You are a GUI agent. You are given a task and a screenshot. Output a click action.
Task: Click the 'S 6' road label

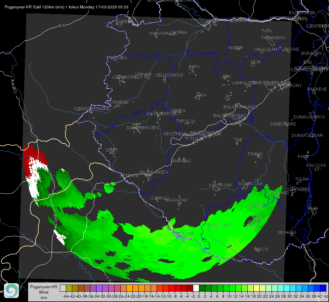pyautogui.click(x=62, y=26)
